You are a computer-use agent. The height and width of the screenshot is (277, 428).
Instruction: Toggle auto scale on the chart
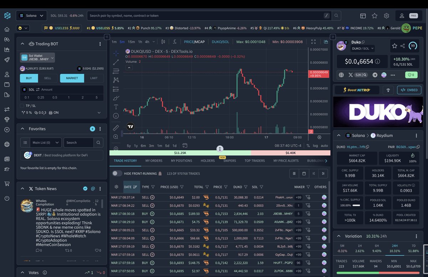(324, 146)
